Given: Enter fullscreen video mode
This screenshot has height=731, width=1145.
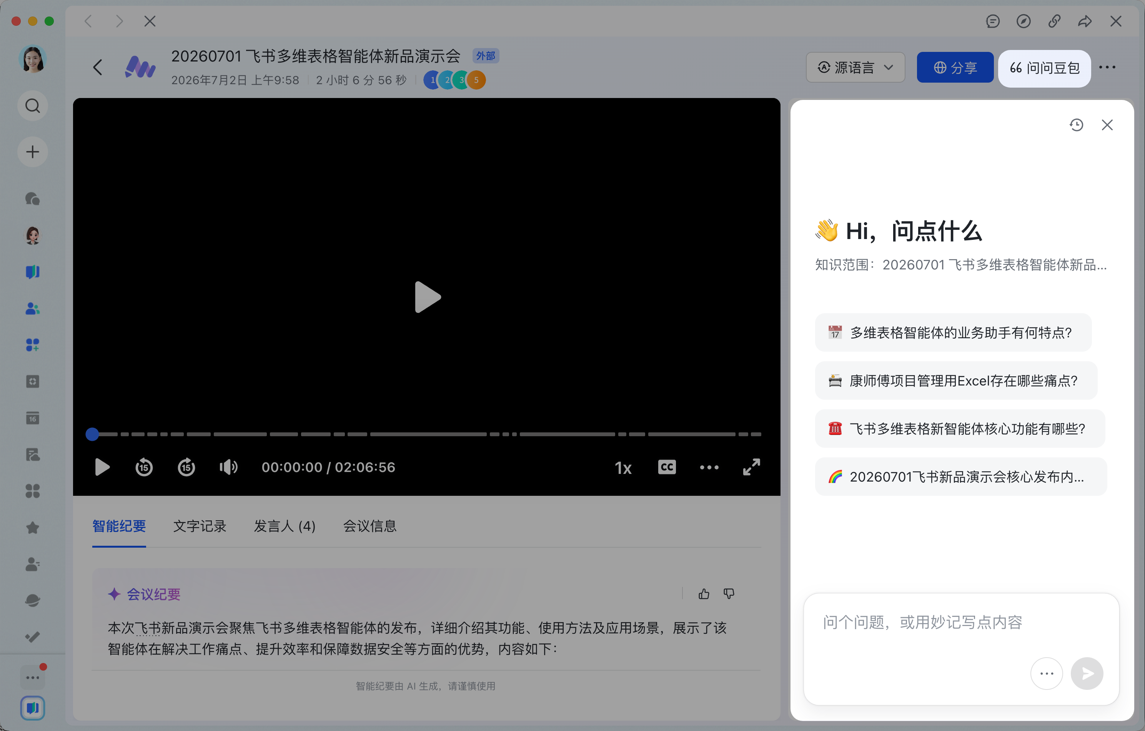Looking at the screenshot, I should pos(751,467).
